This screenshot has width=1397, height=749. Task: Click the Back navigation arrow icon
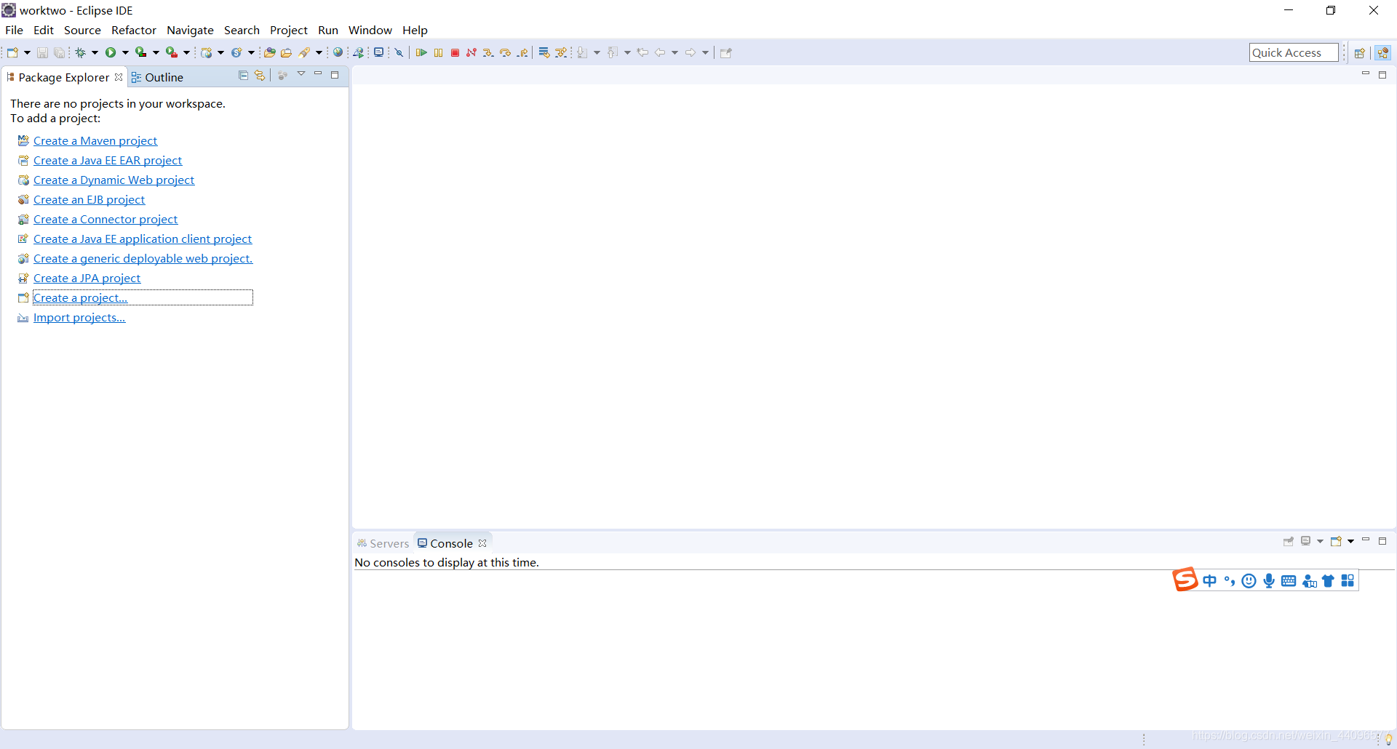tap(660, 52)
